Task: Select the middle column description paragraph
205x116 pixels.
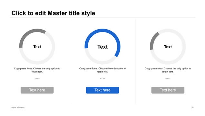Action: [x=103, y=70]
